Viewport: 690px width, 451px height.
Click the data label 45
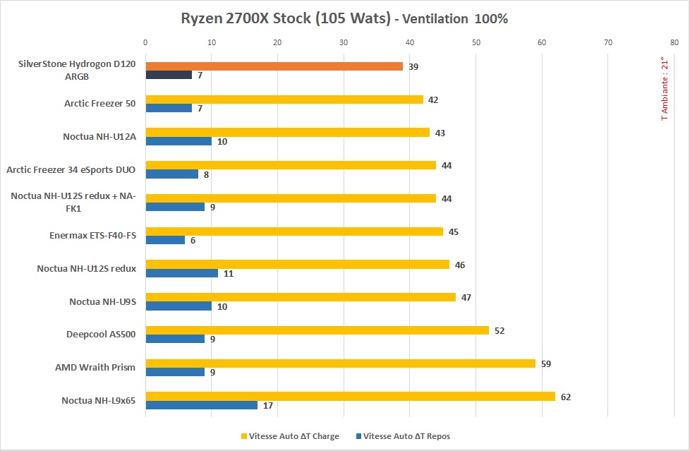(453, 231)
